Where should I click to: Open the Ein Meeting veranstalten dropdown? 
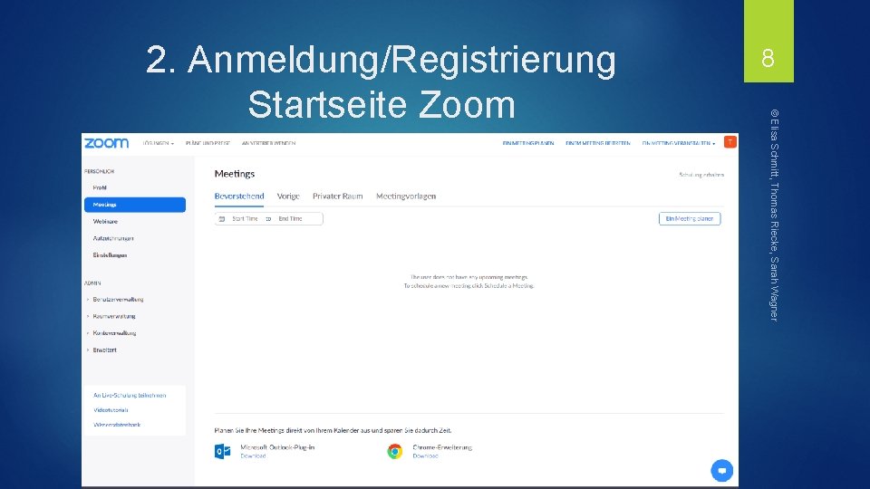coord(679,143)
